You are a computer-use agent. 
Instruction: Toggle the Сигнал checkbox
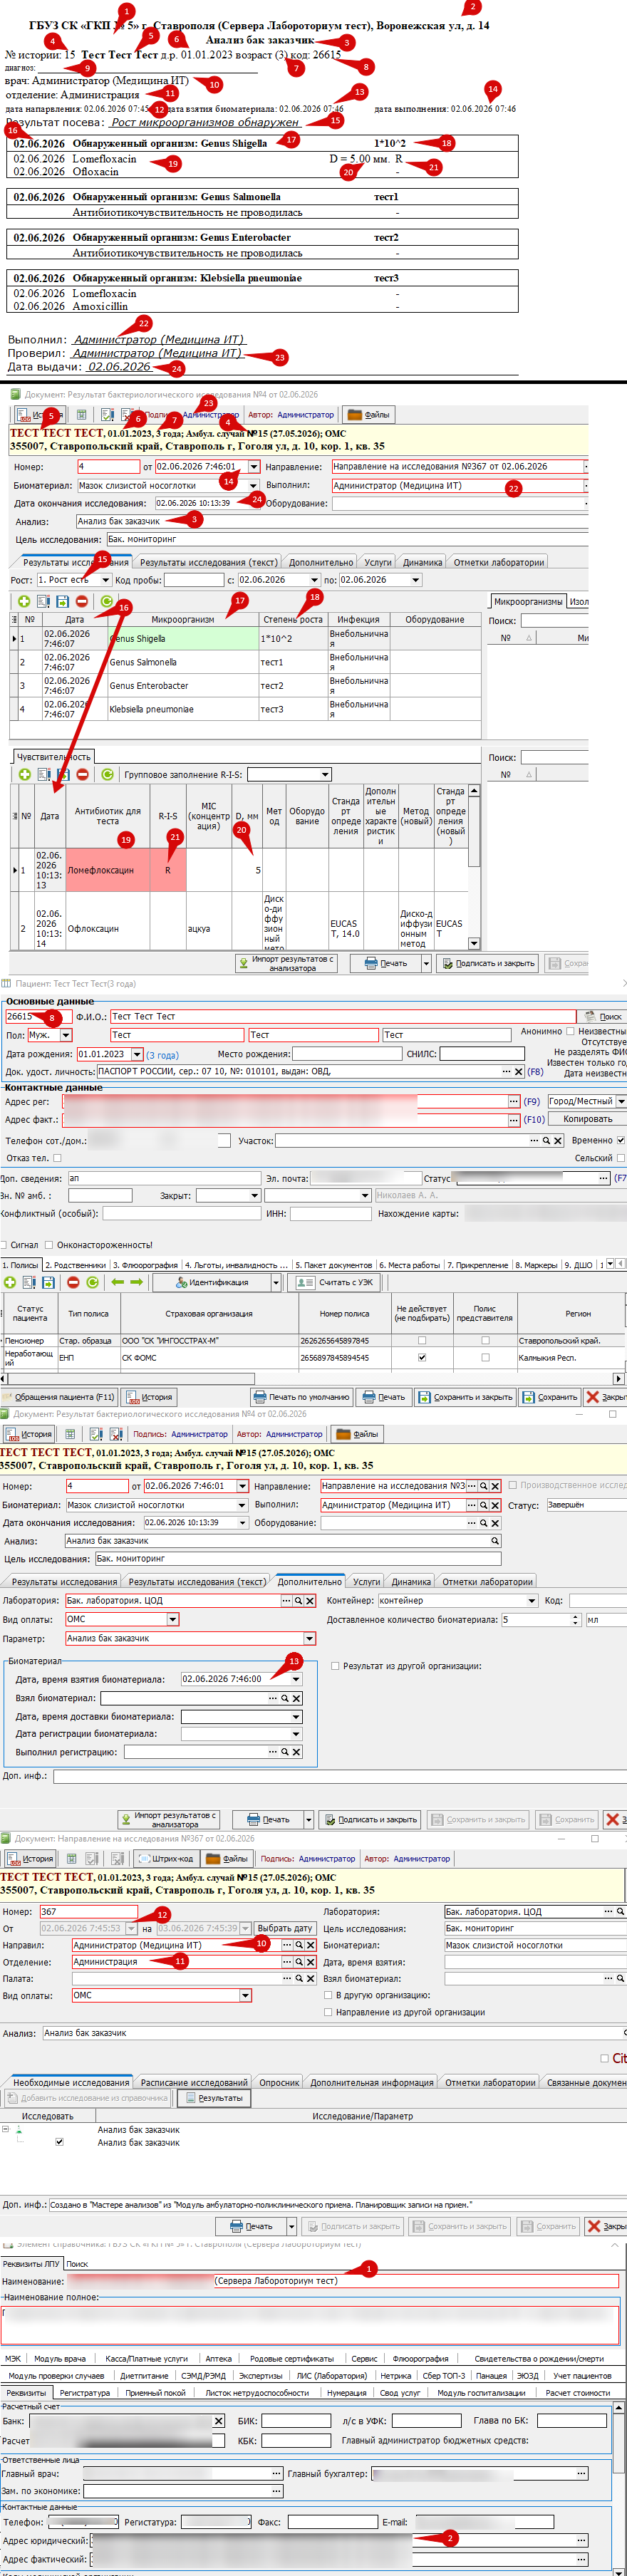[5, 1245]
